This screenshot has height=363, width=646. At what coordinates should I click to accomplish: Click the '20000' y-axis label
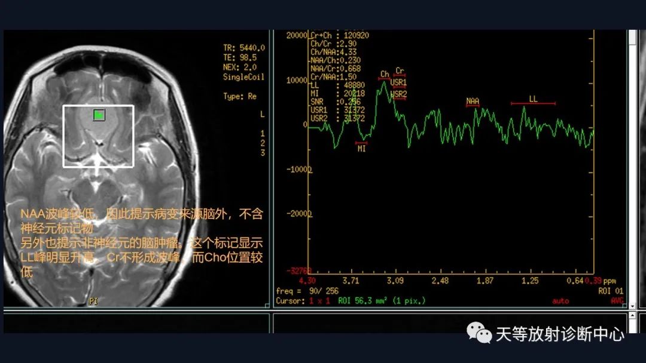297,36
